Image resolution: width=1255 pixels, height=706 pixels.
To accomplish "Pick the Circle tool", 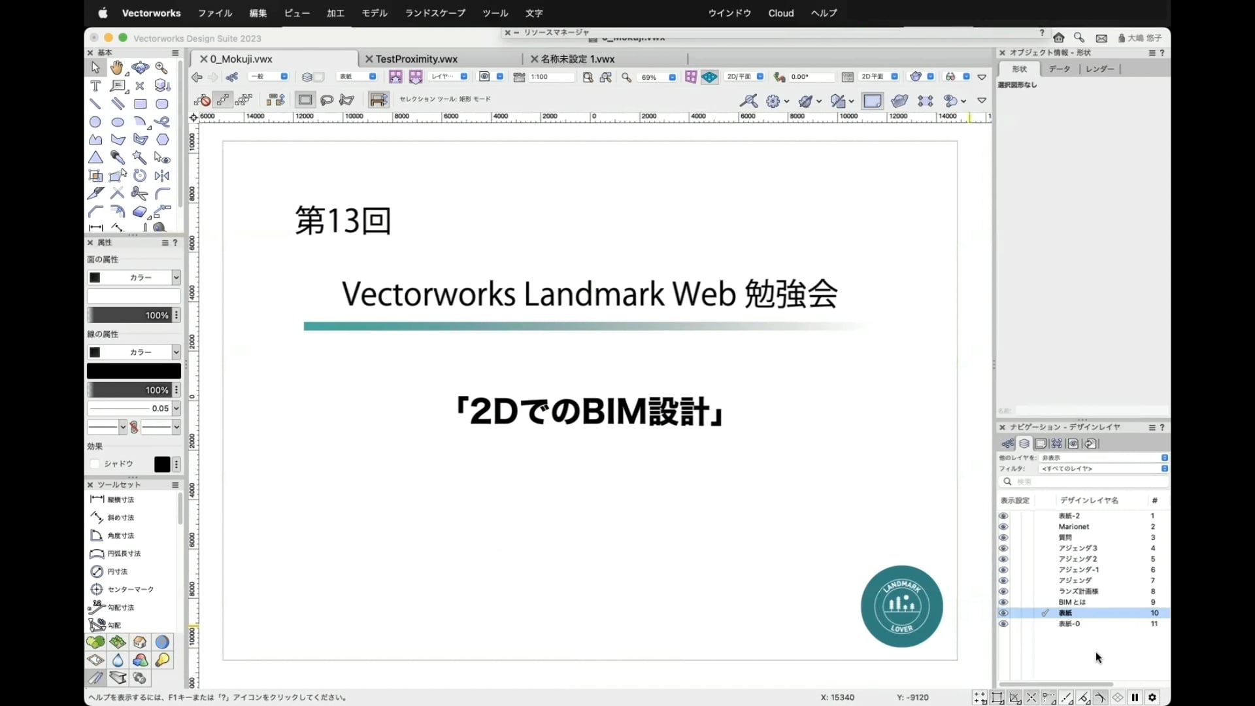I will point(95,122).
